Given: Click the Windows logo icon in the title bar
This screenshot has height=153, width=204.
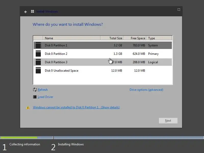Looking at the screenshot, I should click(33, 11).
